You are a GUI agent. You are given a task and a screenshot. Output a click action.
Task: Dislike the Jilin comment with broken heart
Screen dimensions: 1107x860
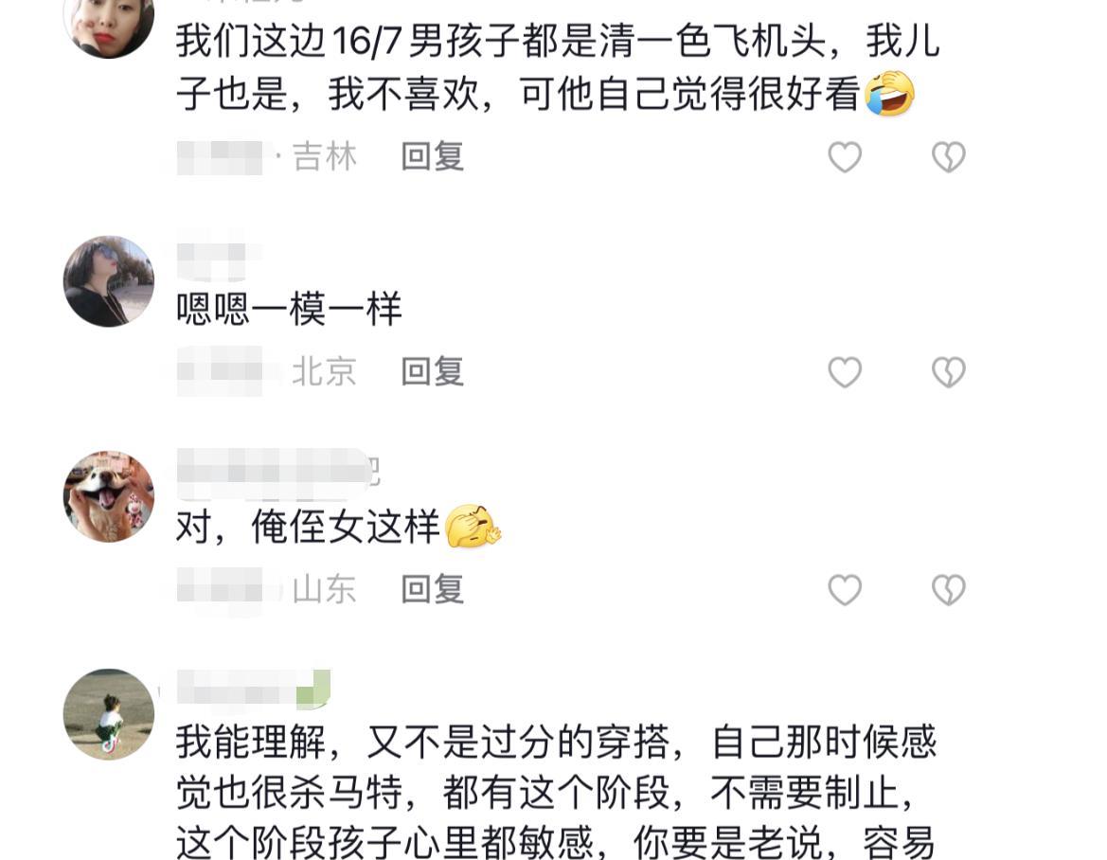click(948, 156)
